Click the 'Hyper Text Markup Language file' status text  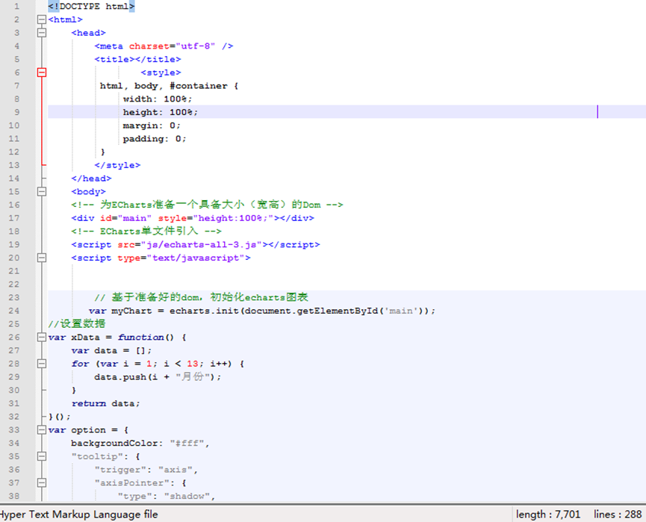point(78,515)
